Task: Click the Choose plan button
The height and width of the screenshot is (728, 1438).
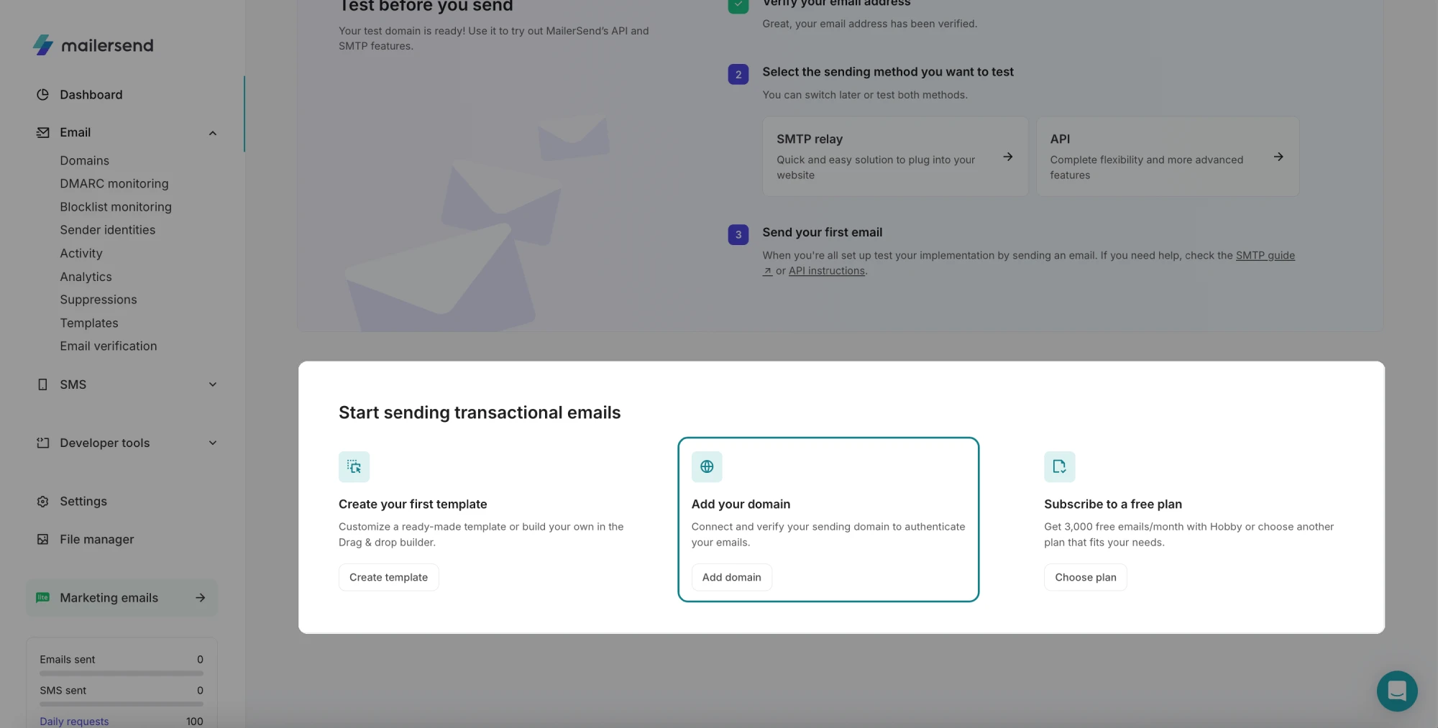Action: pyautogui.click(x=1085, y=577)
